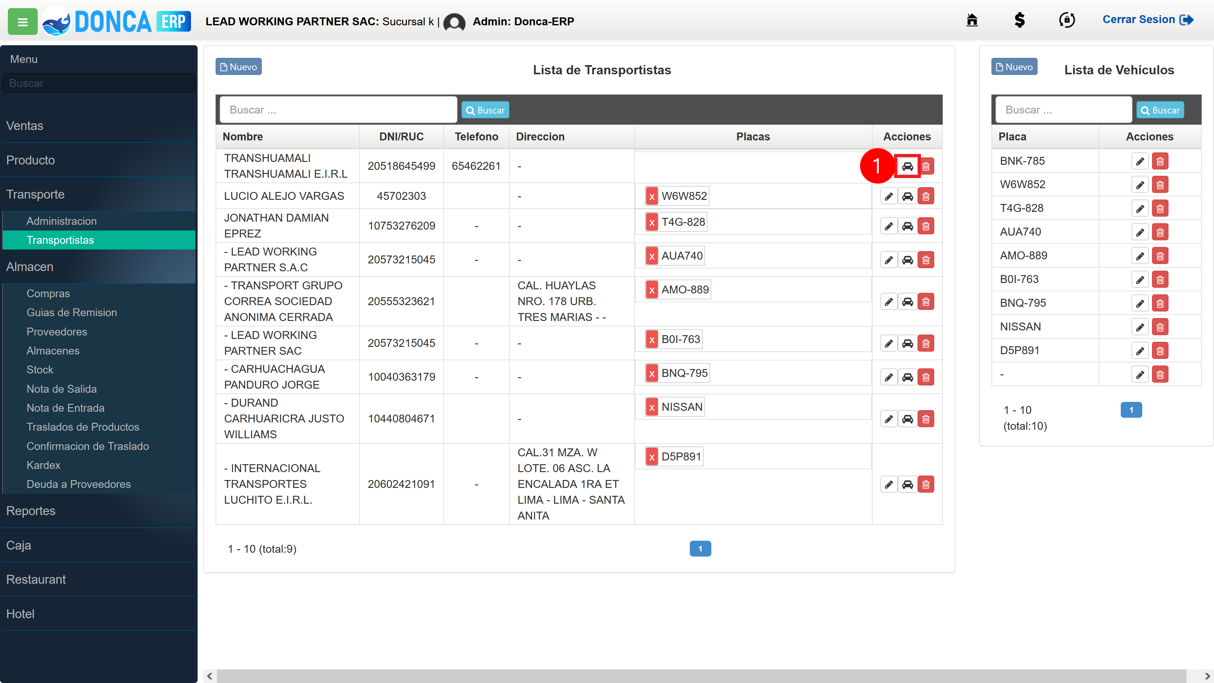
Task: Expand the Caja menu section
Action: pyautogui.click(x=99, y=545)
